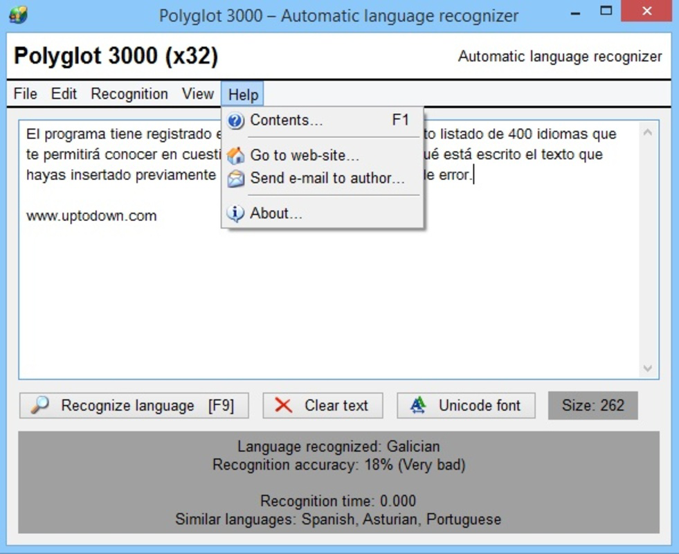This screenshot has width=679, height=554.
Task: Open the Recognition menu
Action: [129, 94]
